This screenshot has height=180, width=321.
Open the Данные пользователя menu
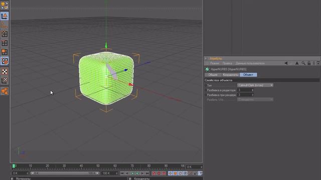click(250, 63)
